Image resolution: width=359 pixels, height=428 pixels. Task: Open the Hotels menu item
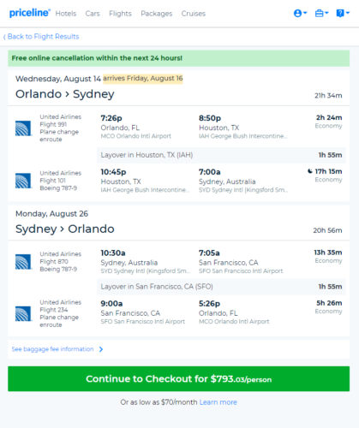pyautogui.click(x=66, y=14)
